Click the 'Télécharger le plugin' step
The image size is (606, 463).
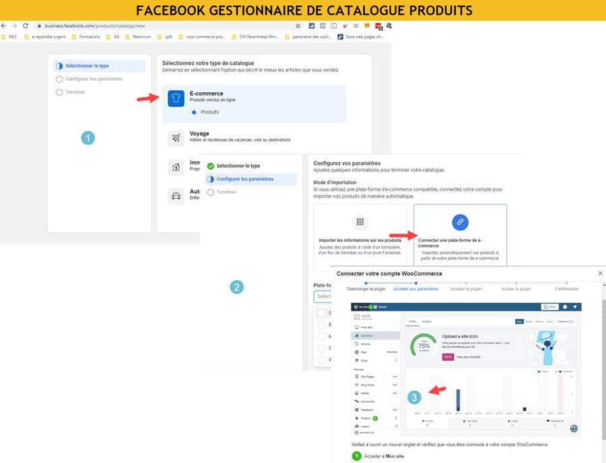click(x=366, y=289)
